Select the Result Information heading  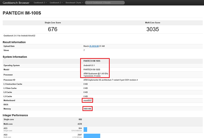point(14,42)
